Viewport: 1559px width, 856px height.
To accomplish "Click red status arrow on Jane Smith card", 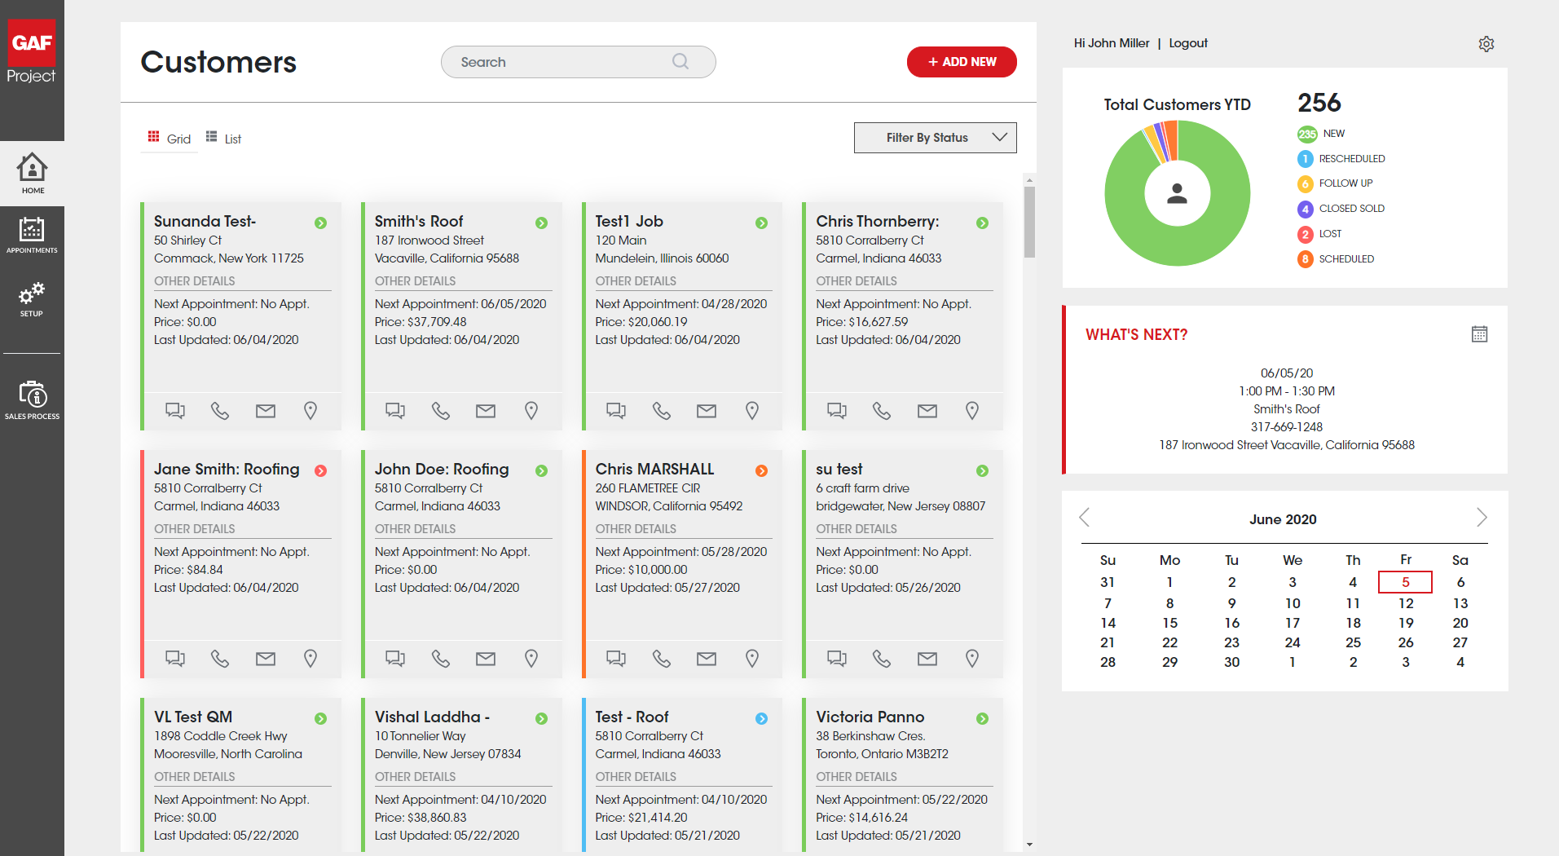I will tap(321, 470).
